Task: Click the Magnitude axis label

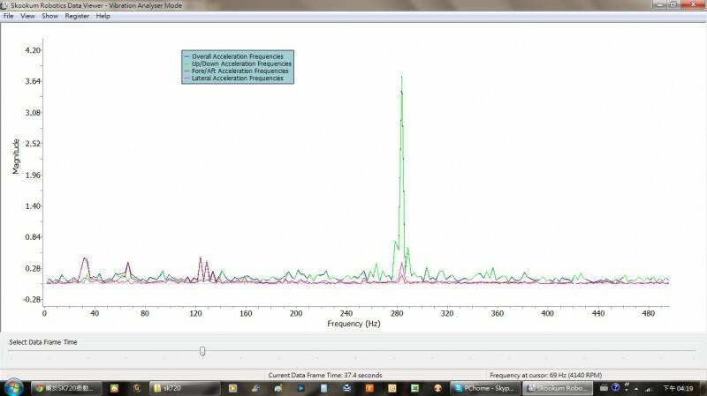Action: 16,156
